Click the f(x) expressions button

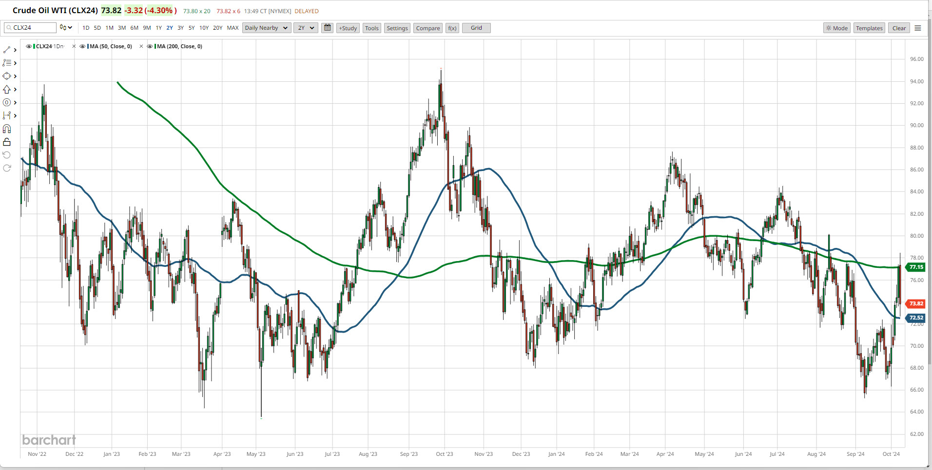[452, 28]
